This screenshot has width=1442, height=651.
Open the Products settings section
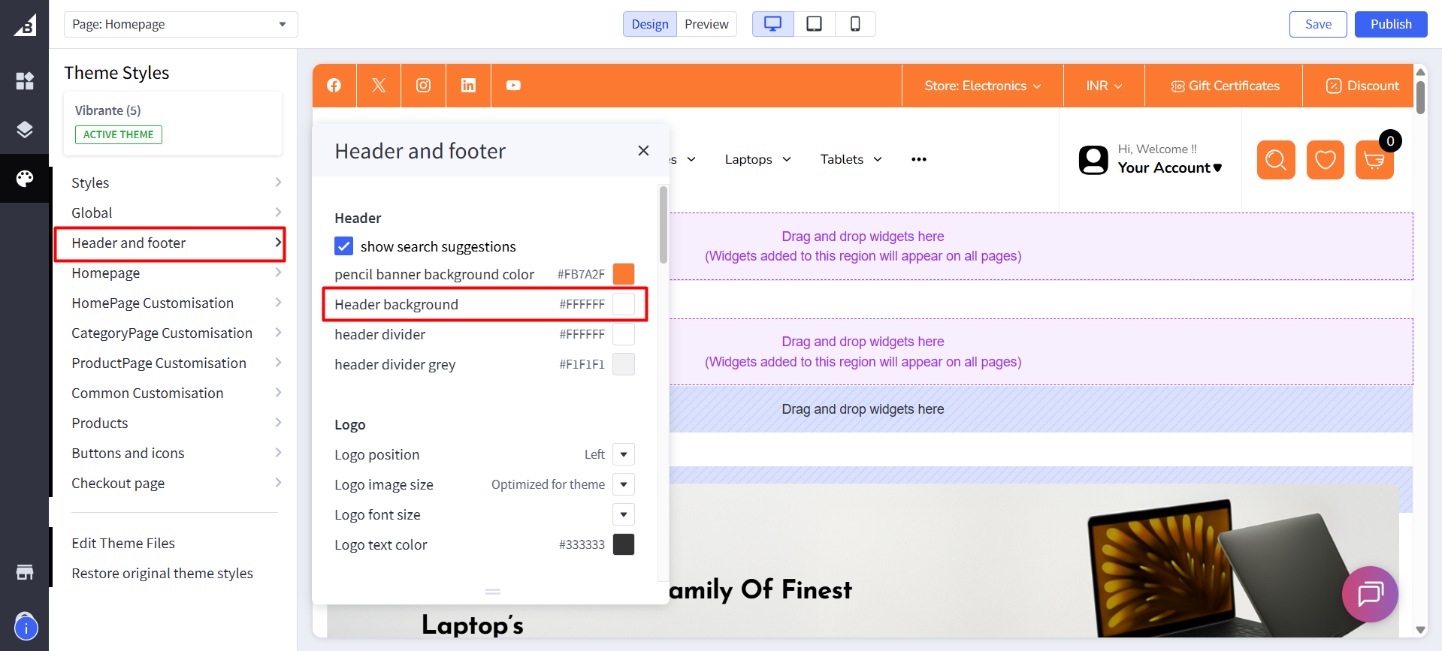[177, 423]
